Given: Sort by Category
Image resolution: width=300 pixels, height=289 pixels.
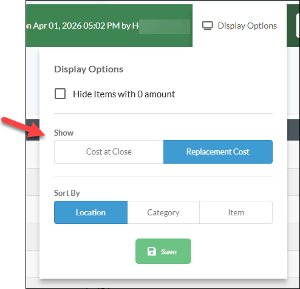Looking at the screenshot, I should point(163,212).
